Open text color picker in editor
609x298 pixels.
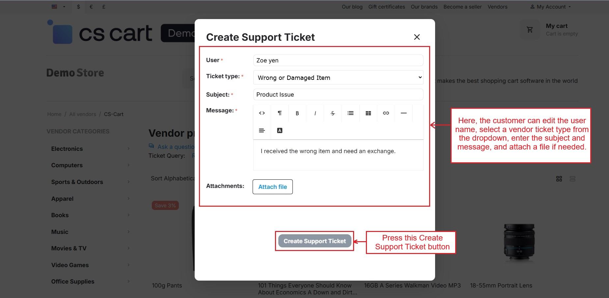[280, 130]
